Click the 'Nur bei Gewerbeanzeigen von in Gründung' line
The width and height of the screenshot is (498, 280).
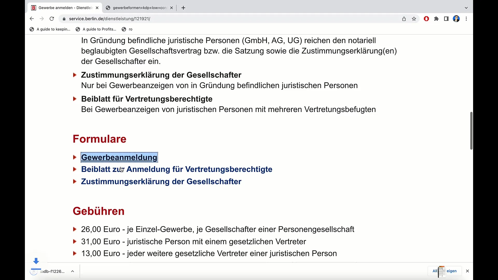[219, 86]
